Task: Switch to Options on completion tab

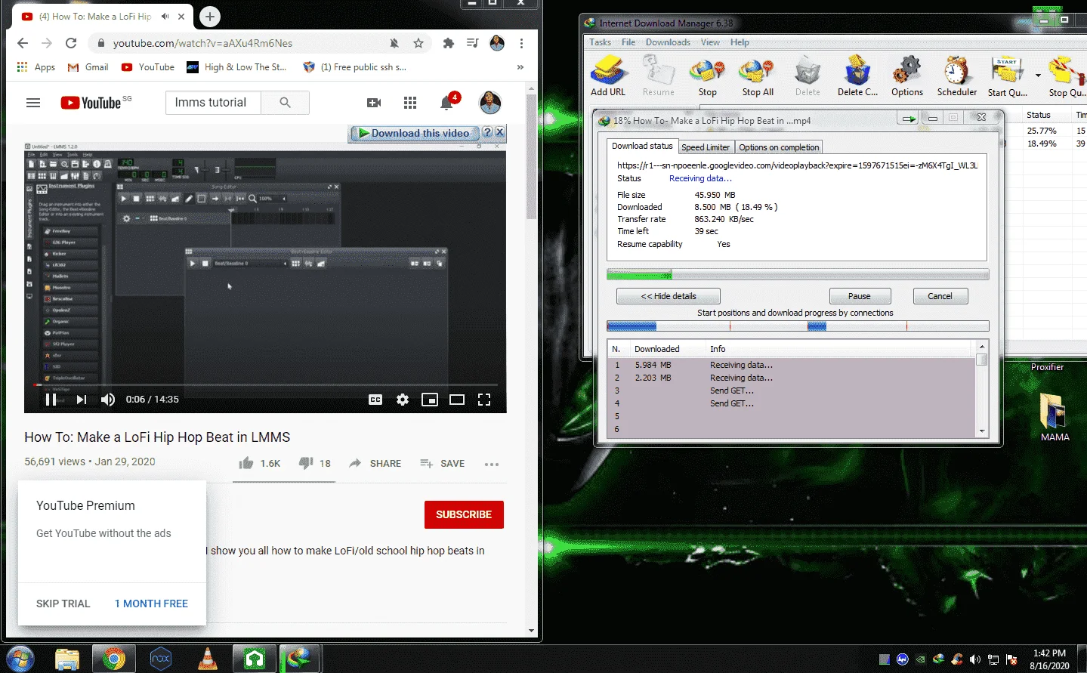Action: [x=779, y=147]
